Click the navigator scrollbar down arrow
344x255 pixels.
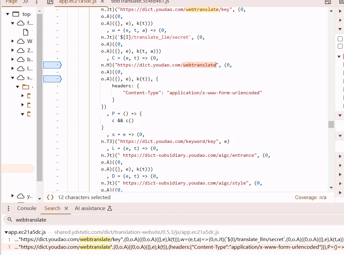[x=39, y=199]
